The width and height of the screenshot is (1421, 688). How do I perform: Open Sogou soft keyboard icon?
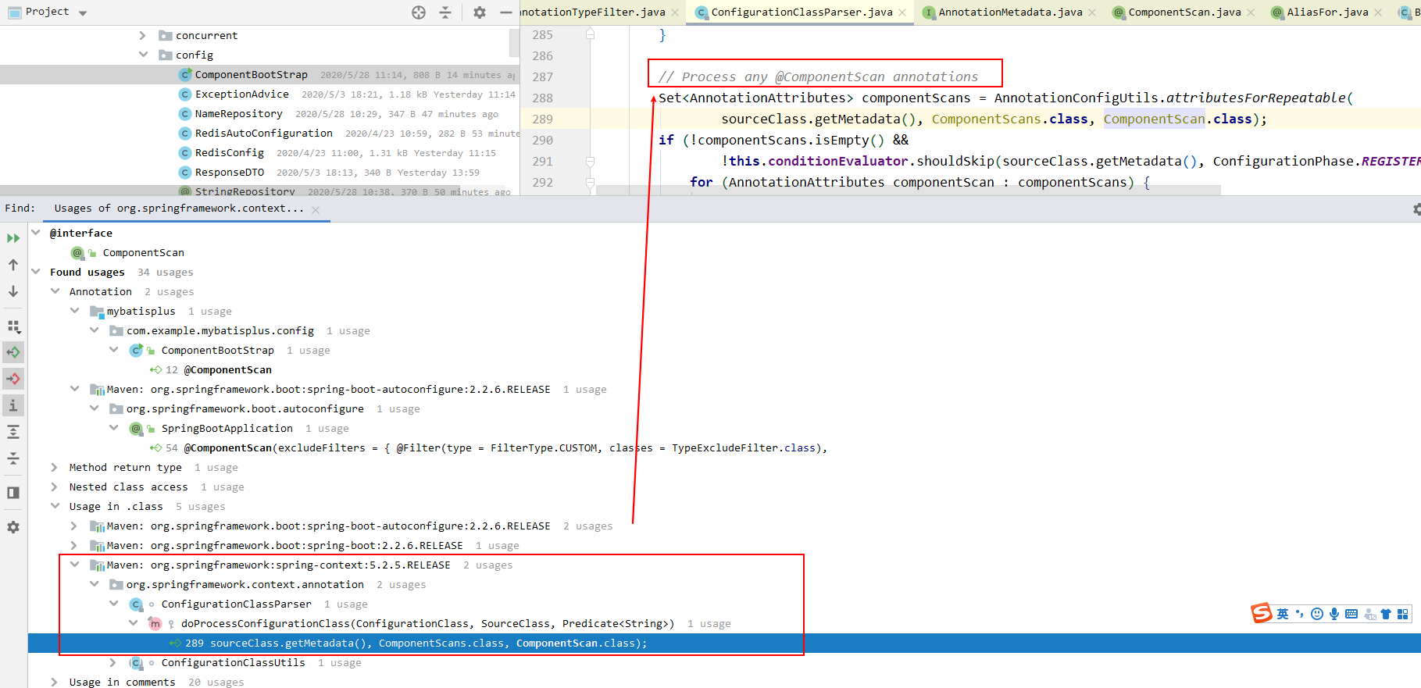(x=1351, y=614)
